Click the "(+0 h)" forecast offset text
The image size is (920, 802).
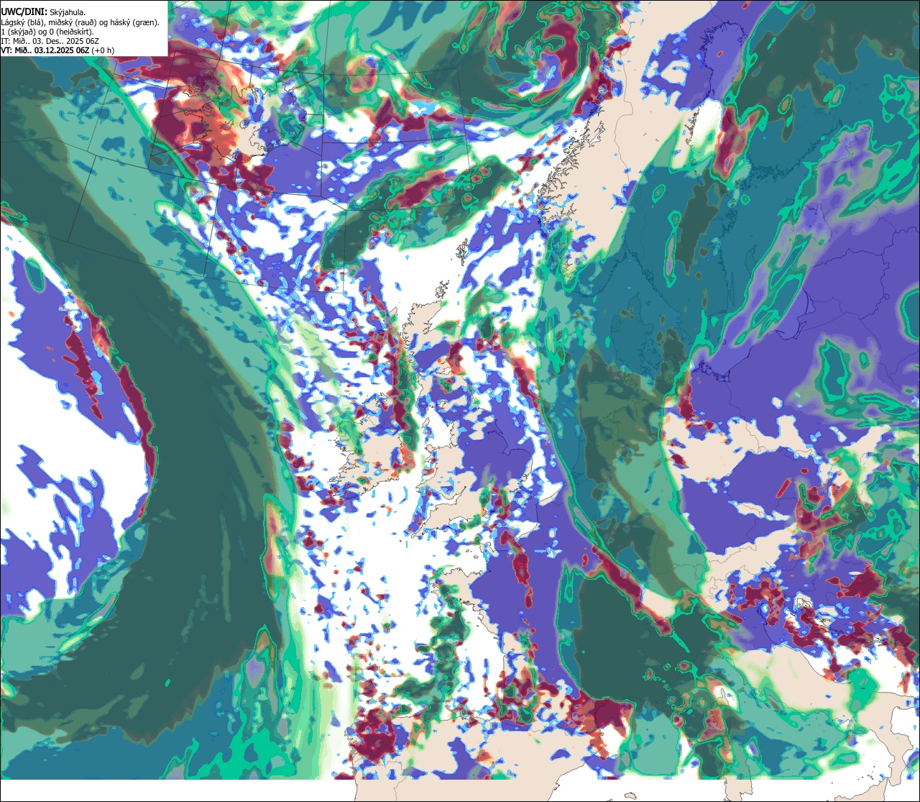[103, 51]
